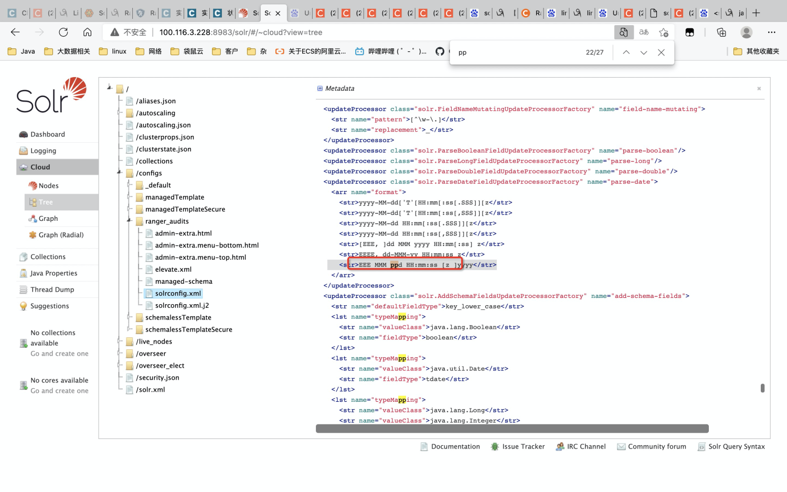Open the Collections page
787x492 pixels.
[48, 256]
